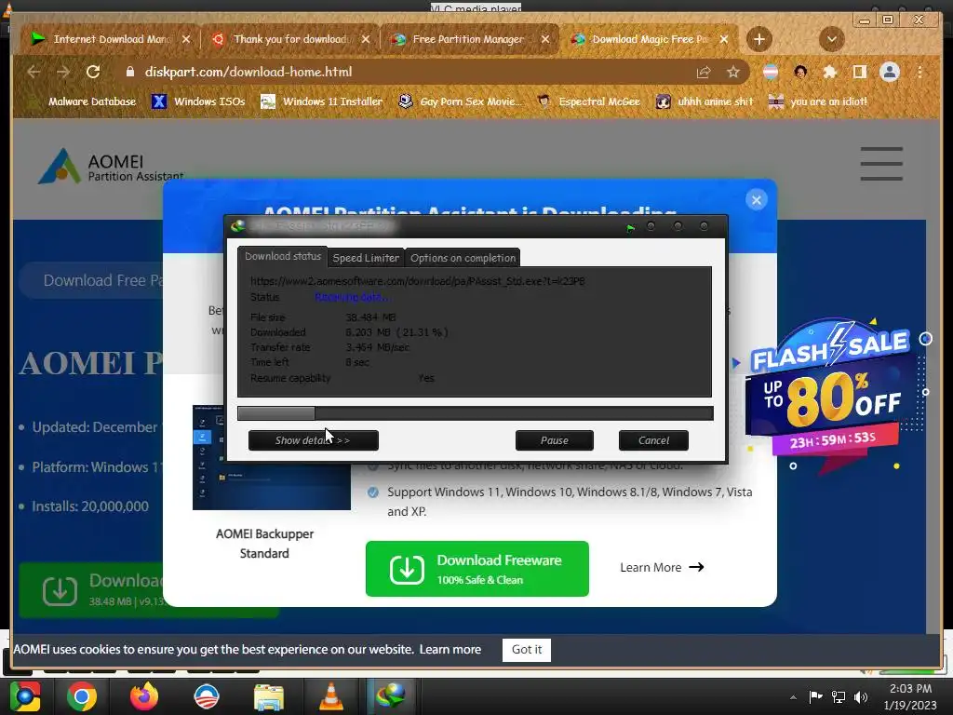This screenshot has width=953, height=715.
Task: Click the IDM download progress bar
Action: (x=476, y=413)
